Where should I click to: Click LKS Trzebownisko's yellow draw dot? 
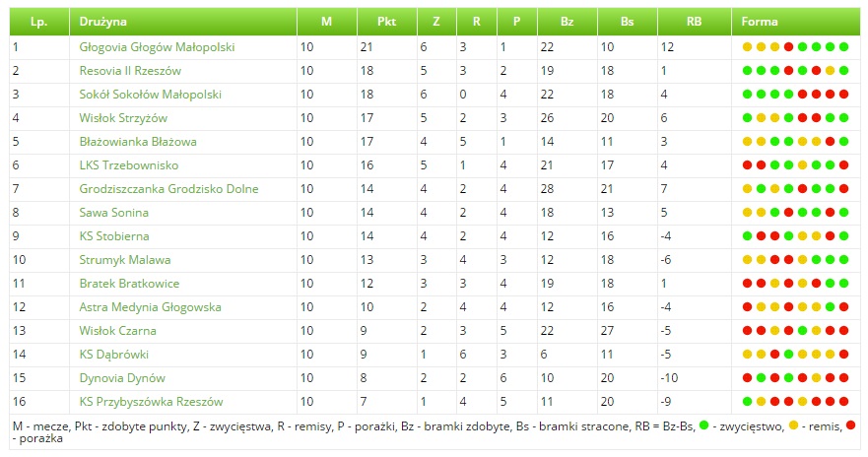click(x=802, y=165)
